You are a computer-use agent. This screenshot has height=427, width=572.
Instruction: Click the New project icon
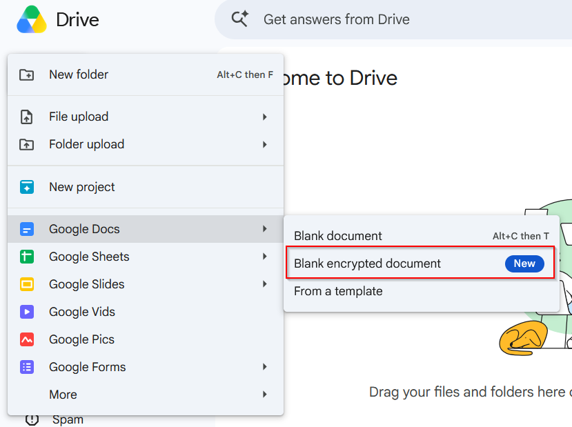27,187
